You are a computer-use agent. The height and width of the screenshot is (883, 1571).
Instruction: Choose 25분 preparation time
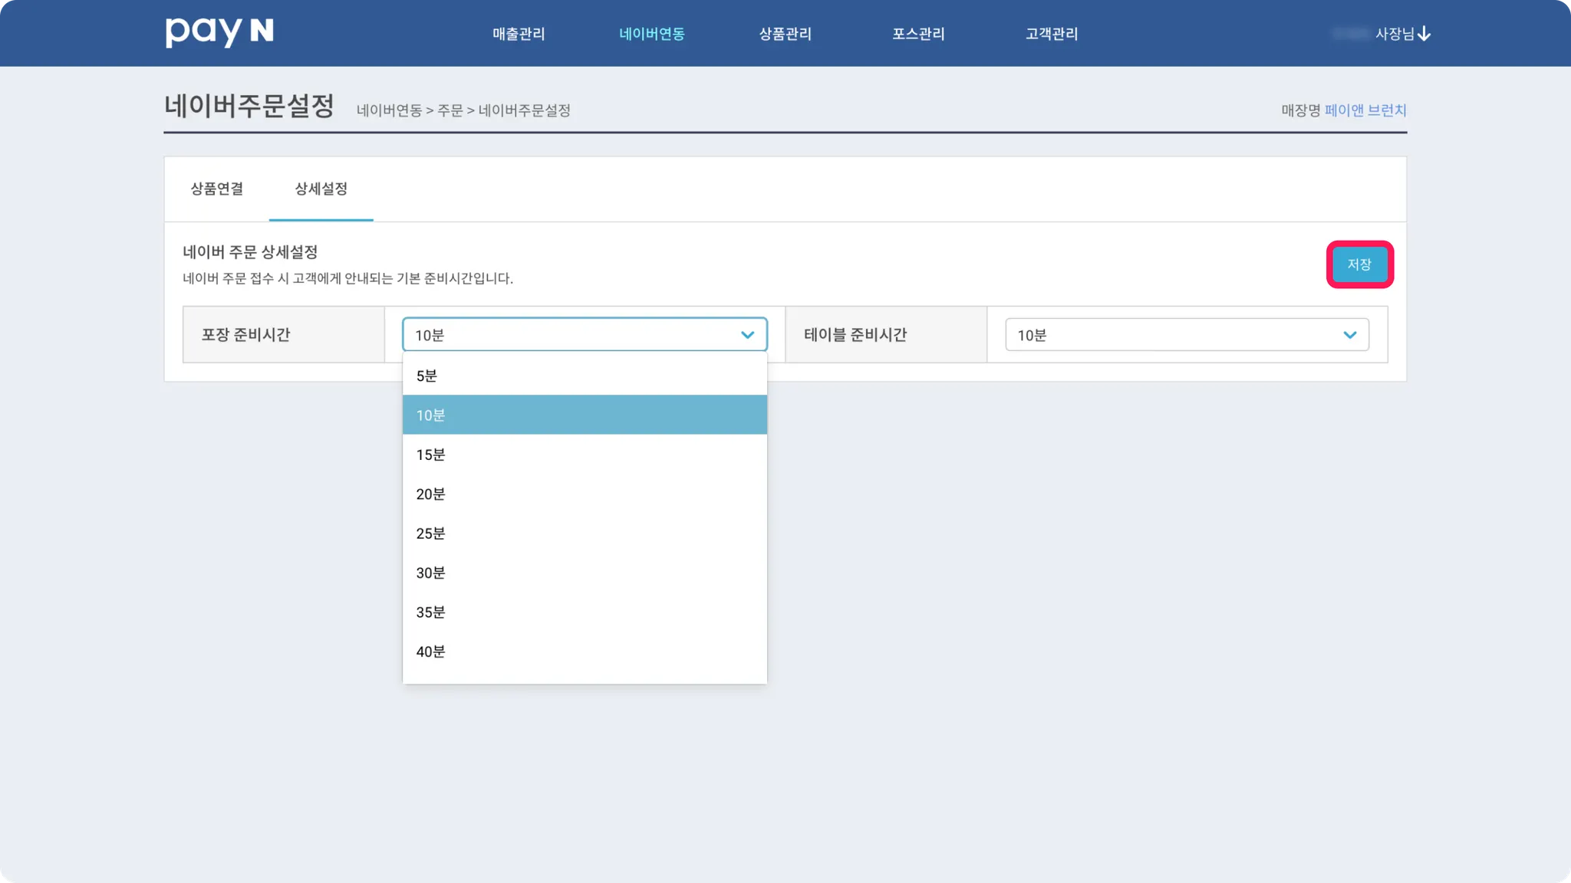(x=584, y=533)
